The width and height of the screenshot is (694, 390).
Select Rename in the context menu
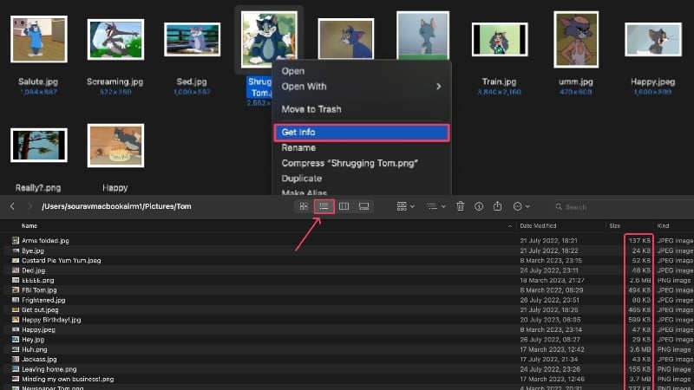pyautogui.click(x=362, y=147)
